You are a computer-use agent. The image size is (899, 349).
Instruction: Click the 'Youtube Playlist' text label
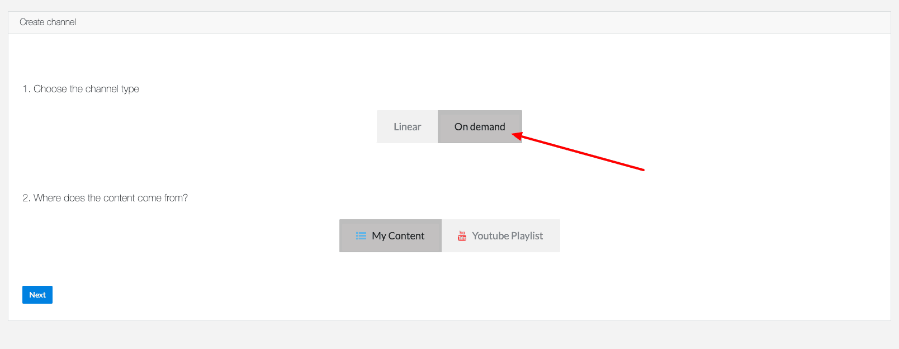[x=507, y=236]
